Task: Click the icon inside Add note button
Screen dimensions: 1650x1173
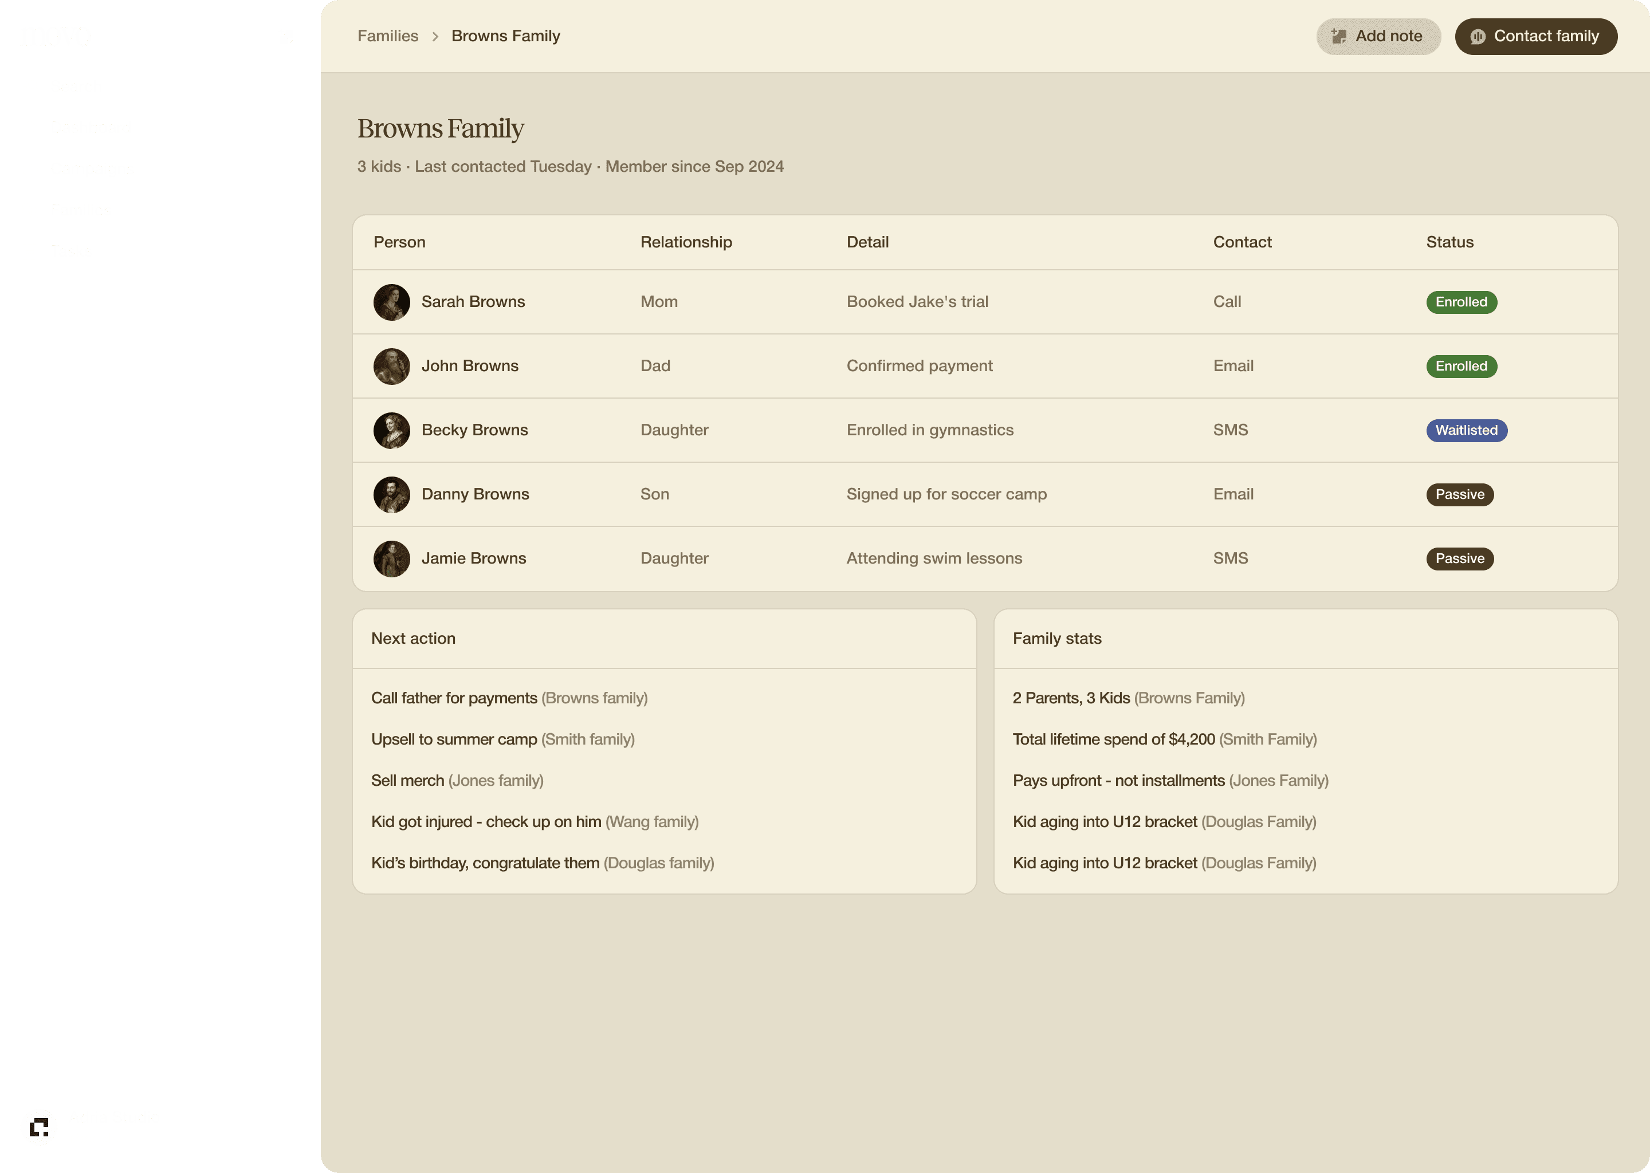Action: tap(1339, 36)
